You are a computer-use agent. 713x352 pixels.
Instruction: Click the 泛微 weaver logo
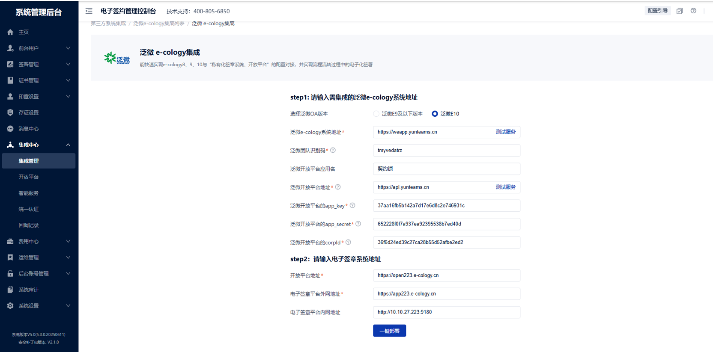(x=117, y=58)
